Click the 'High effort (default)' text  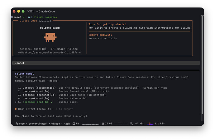click(x=34, y=109)
